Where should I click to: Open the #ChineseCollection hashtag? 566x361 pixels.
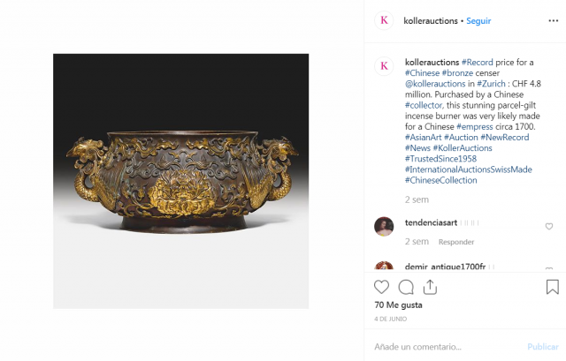pyautogui.click(x=440, y=180)
